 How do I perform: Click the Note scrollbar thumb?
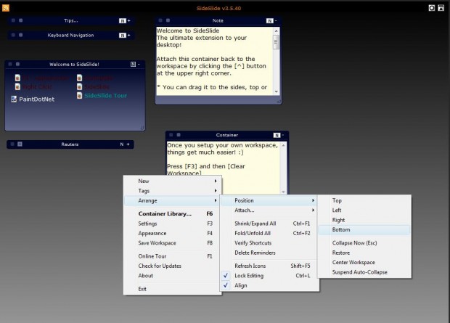[x=276, y=43]
